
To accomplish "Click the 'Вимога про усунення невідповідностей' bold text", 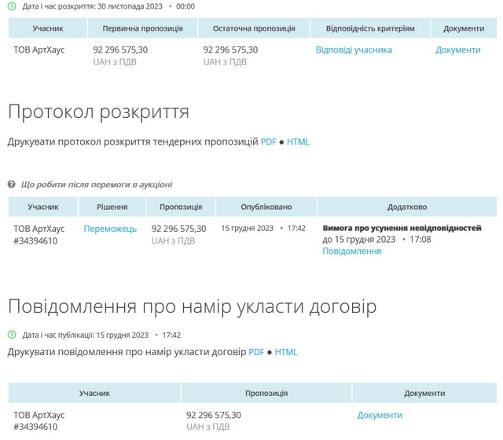I will (x=402, y=228).
